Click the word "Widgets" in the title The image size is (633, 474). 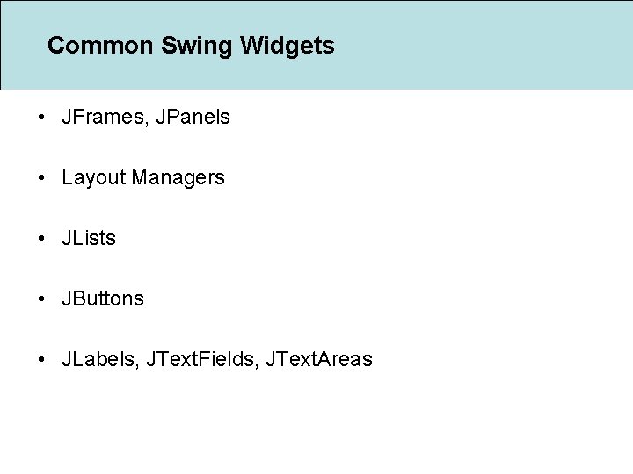point(284,46)
